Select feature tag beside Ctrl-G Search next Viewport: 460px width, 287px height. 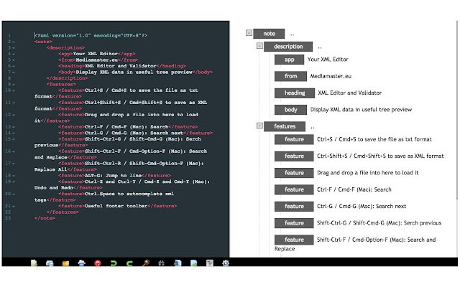pyautogui.click(x=294, y=206)
